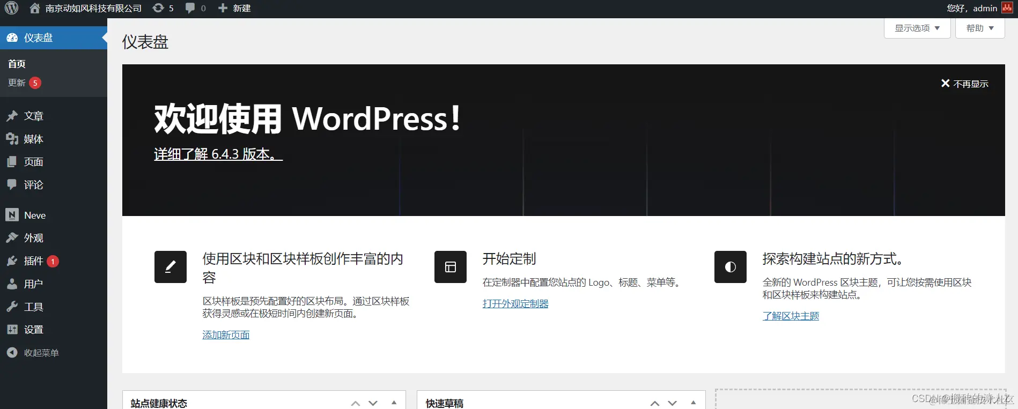Viewport: 1018px width, 409px height.
Task: Click the 页面 pages icon in sidebar
Action: (x=12, y=161)
